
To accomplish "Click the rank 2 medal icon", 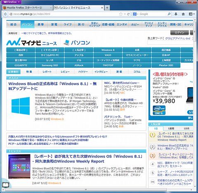I will 153,147.
